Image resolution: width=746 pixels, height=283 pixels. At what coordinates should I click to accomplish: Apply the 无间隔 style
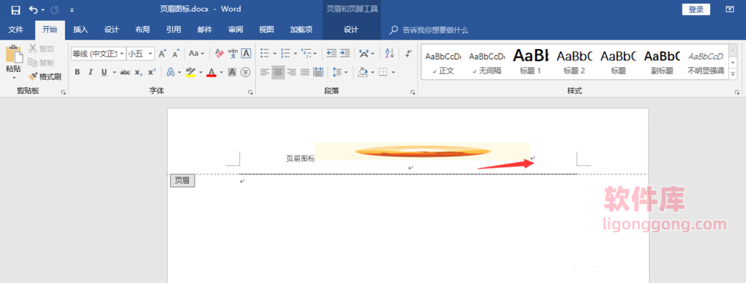point(486,63)
